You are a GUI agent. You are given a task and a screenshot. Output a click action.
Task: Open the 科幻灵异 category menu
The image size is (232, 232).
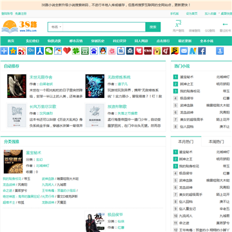(119, 41)
